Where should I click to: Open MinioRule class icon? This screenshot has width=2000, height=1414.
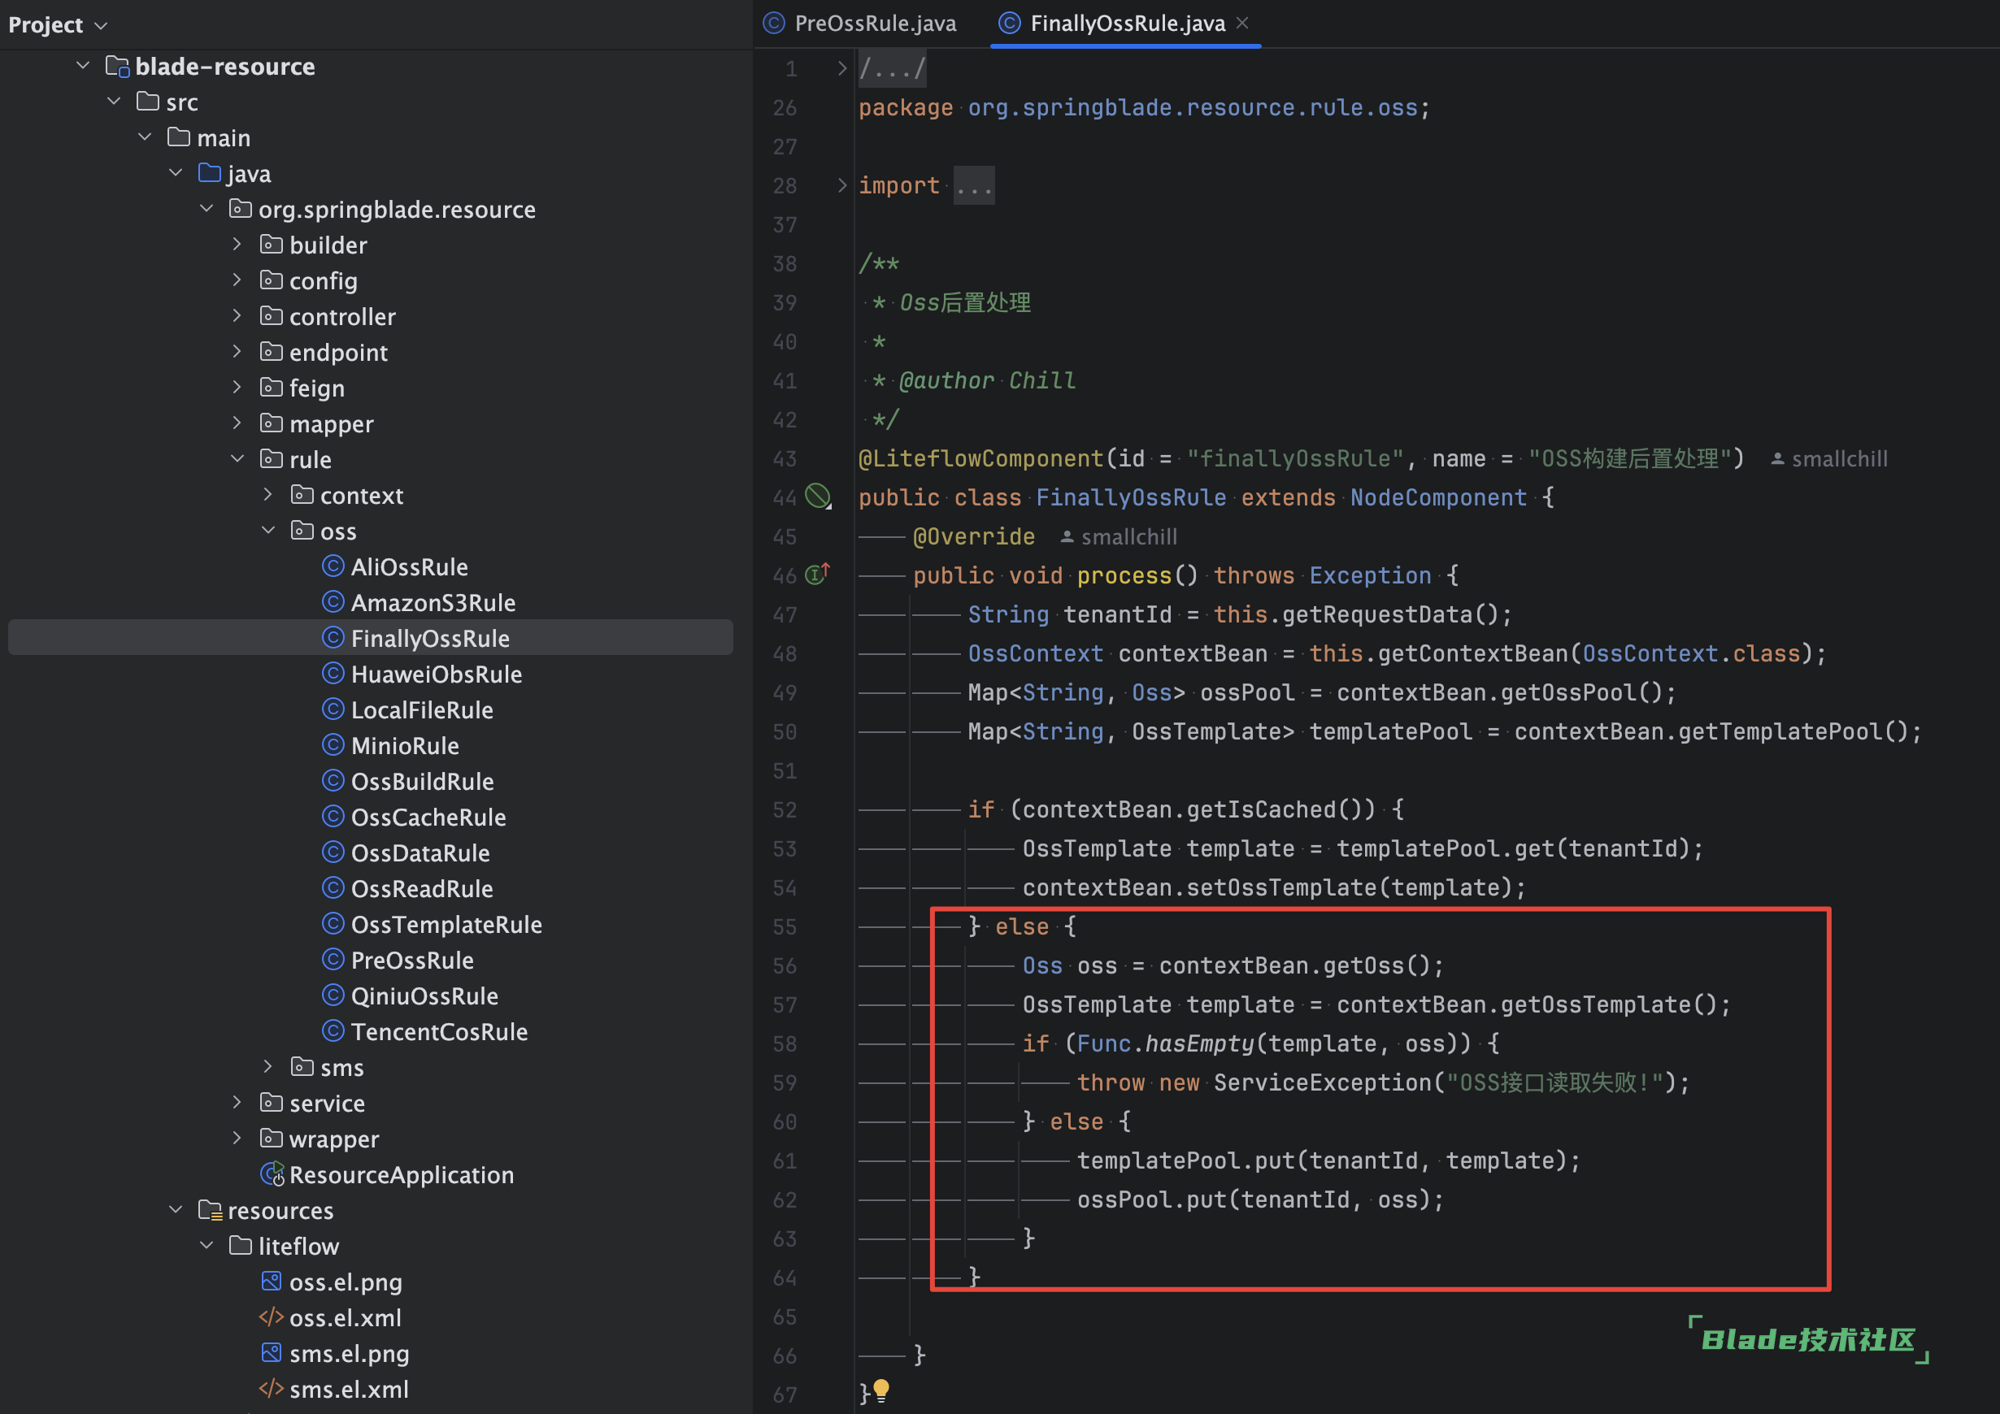pos(333,744)
